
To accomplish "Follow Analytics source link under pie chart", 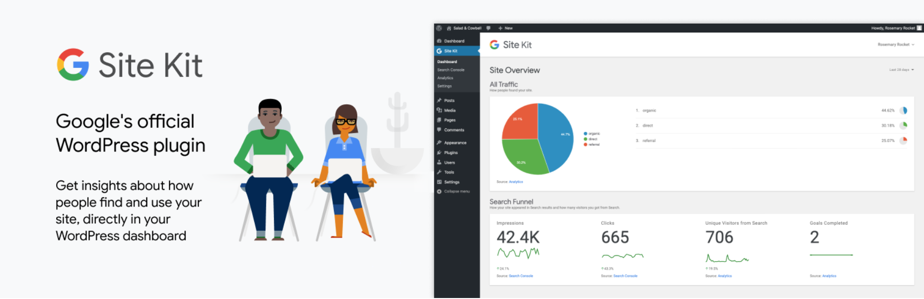I will pyautogui.click(x=516, y=182).
